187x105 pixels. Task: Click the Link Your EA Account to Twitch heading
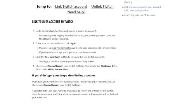tap(53, 22)
